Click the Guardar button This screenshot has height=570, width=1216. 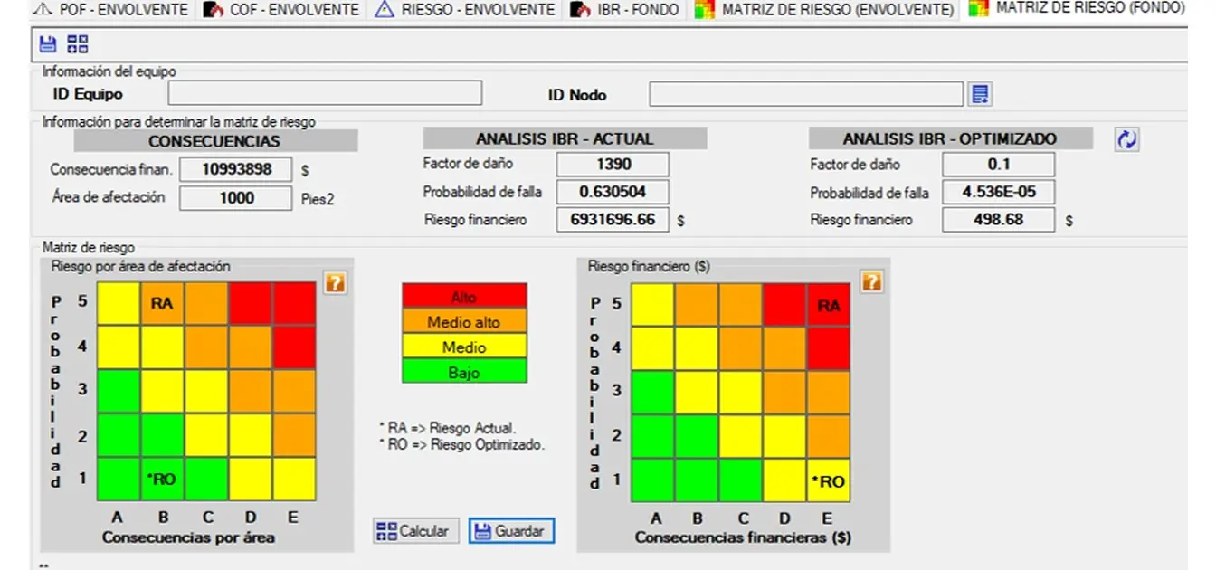[511, 531]
